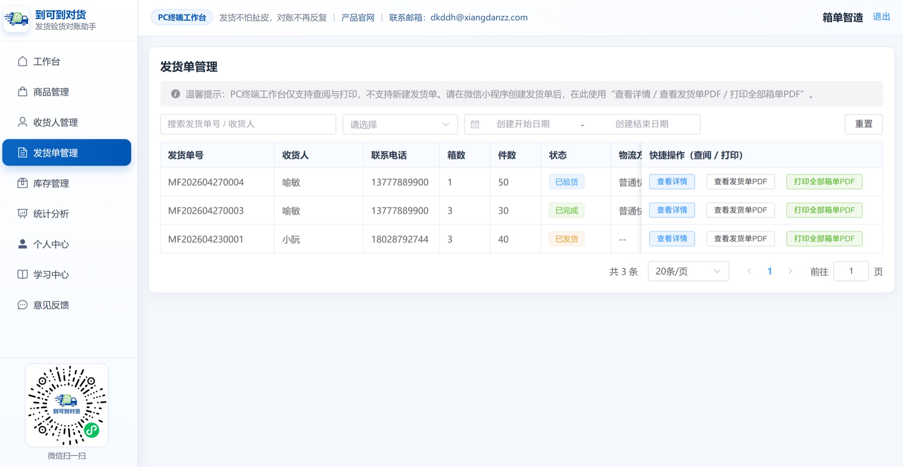Open the 20条/页 page size dropdown
Screen dimensions: 903x467
tap(689, 271)
